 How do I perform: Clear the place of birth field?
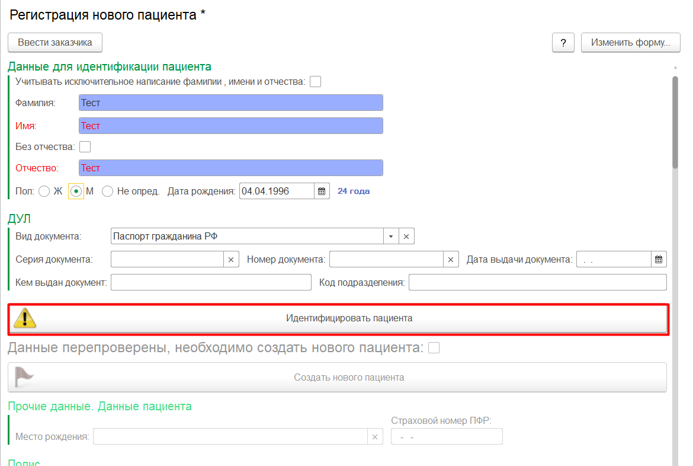click(374, 437)
